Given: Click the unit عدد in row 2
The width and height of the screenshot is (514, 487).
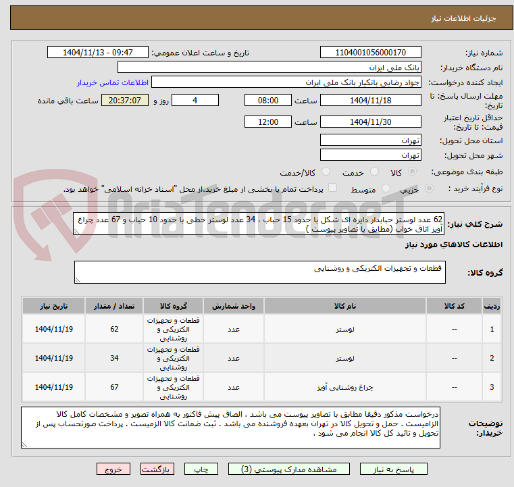Looking at the screenshot, I should point(234,359).
